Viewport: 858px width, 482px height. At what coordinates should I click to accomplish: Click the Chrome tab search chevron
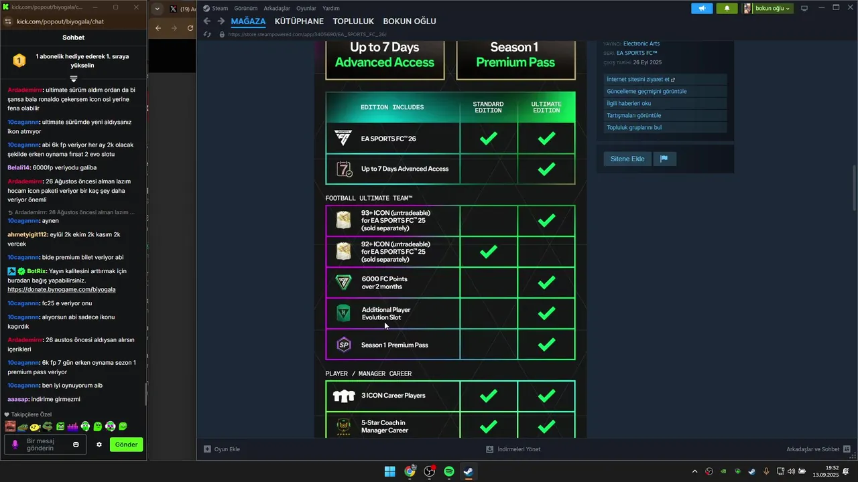157,9
